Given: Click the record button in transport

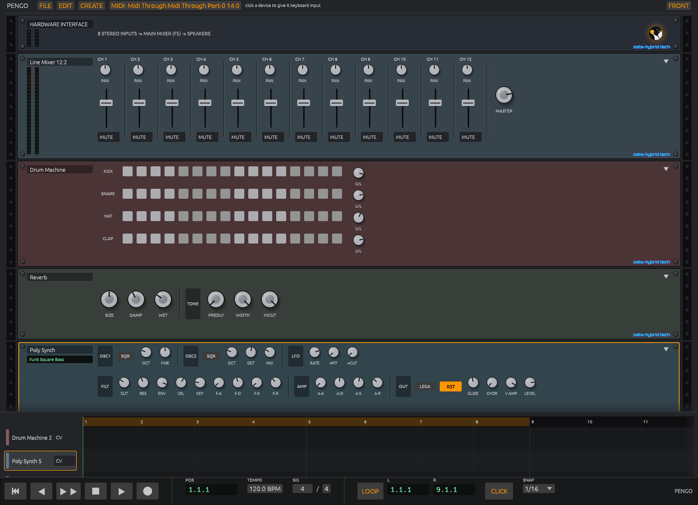Looking at the screenshot, I should 148,491.
